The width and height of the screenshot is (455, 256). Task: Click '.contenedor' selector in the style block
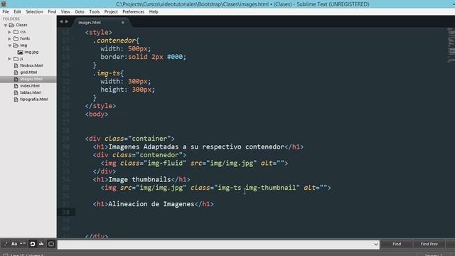point(114,41)
